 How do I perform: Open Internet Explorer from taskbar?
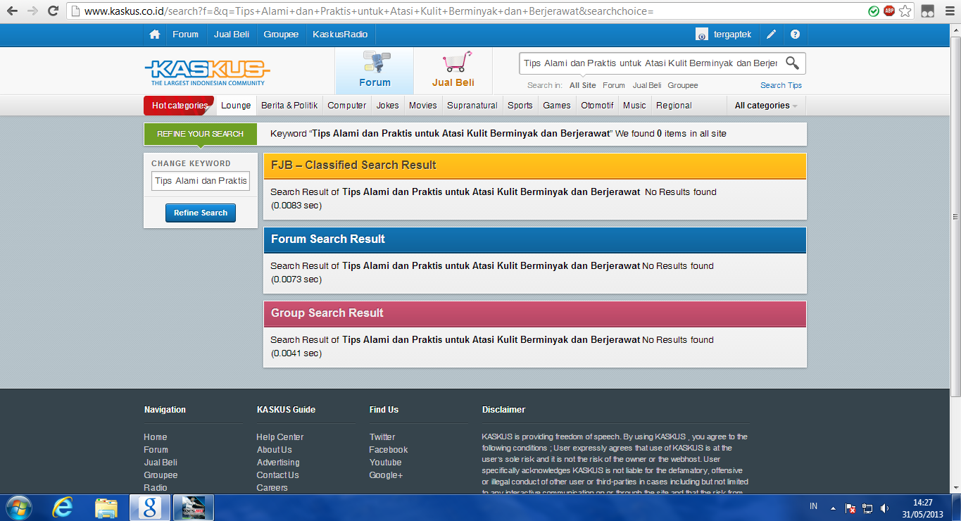pos(63,507)
